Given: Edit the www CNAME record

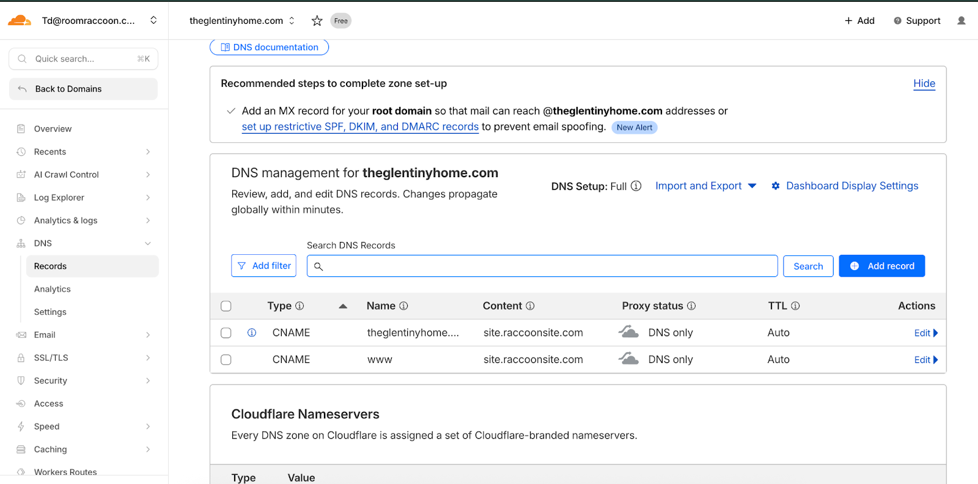Looking at the screenshot, I should 926,360.
